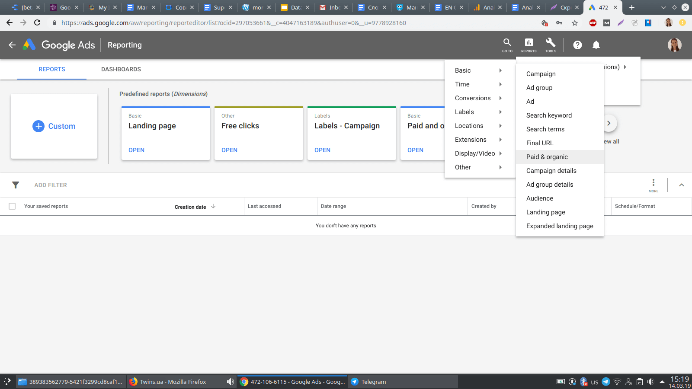692x389 pixels.
Task: Open the More three-dot menu
Action: 654,185
